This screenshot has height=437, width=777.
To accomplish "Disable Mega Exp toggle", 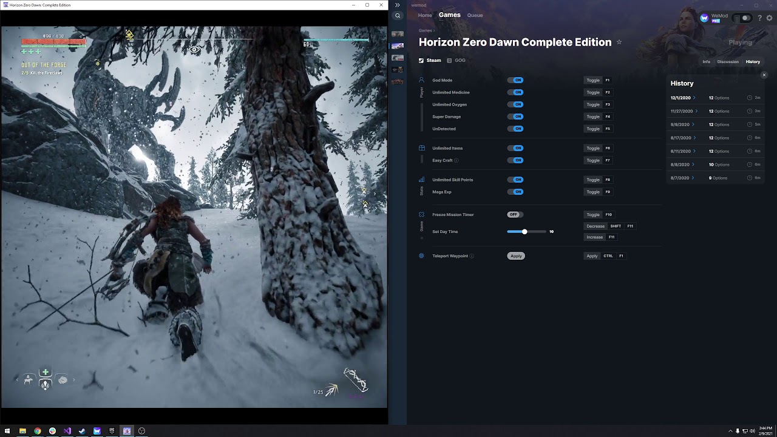I will 515,192.
